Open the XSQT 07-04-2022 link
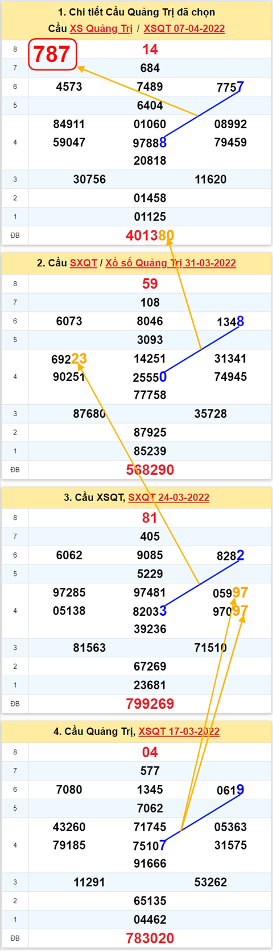The image size is (273, 951). pyautogui.click(x=184, y=29)
